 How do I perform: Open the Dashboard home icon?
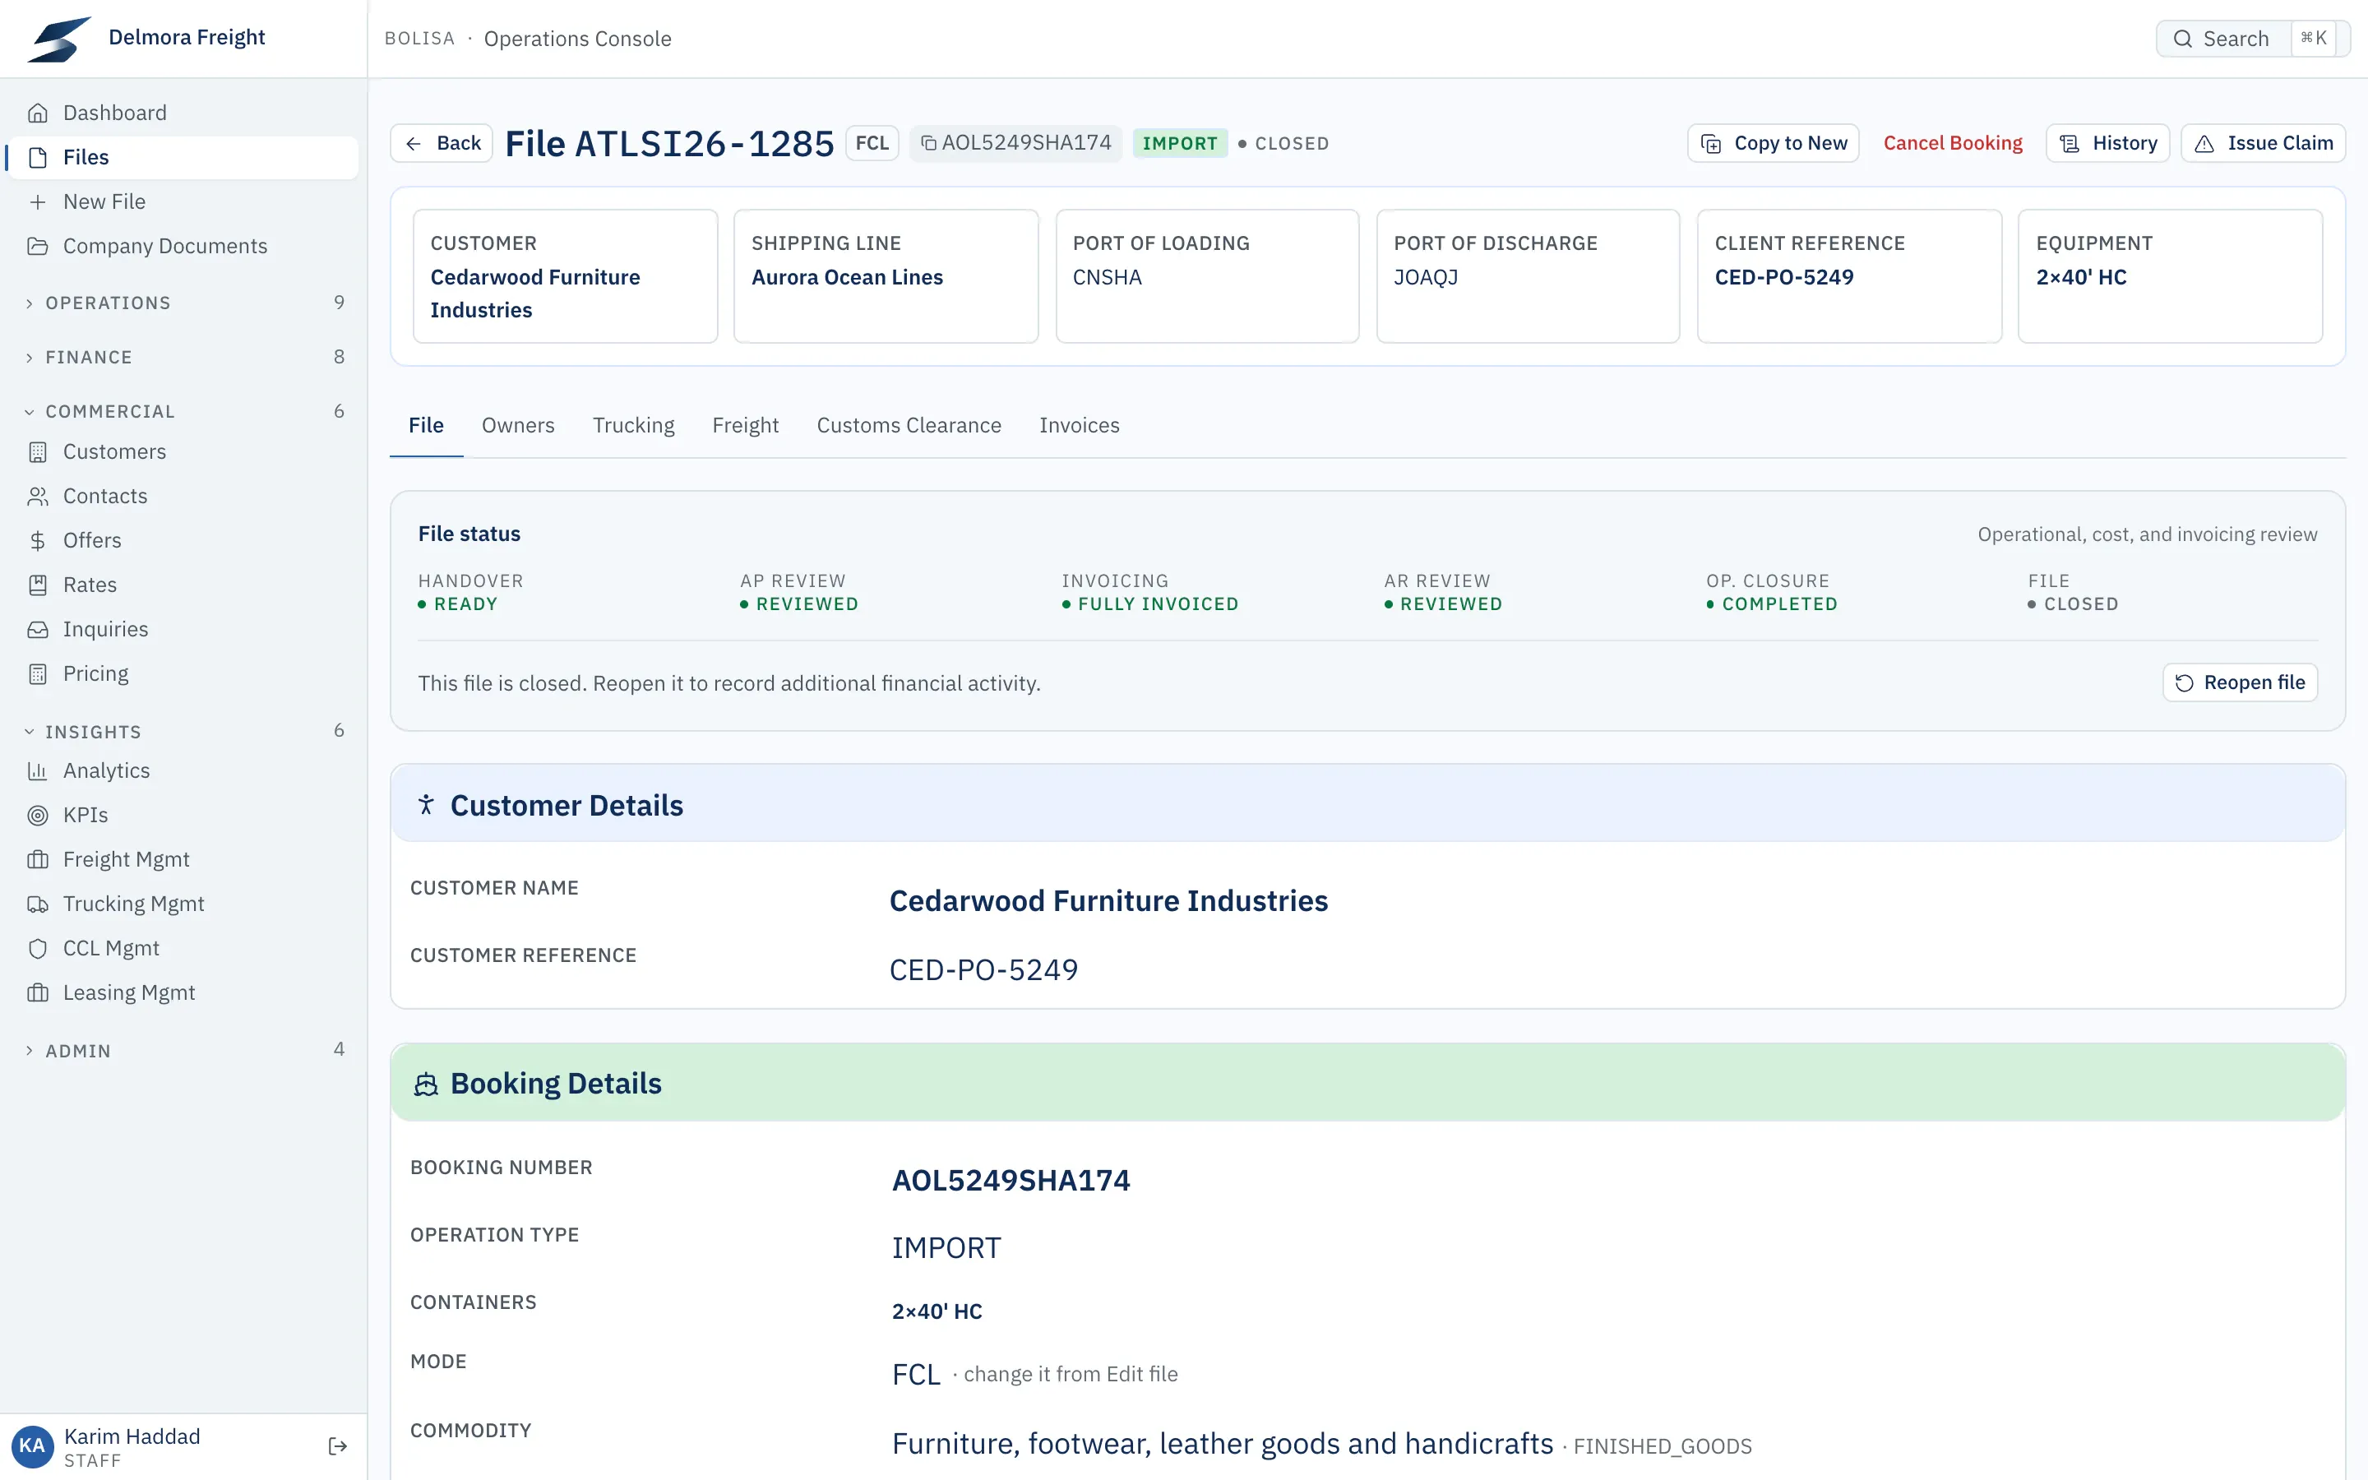pos(37,113)
